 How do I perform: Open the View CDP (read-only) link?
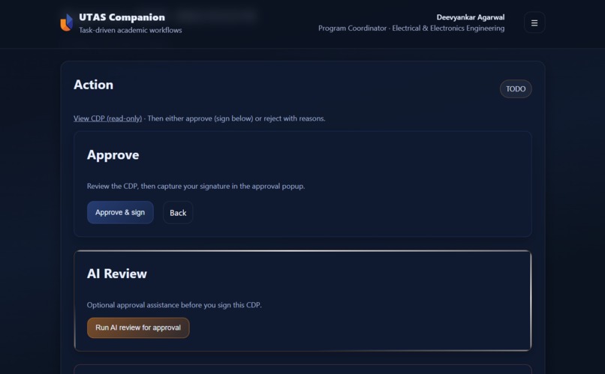point(107,118)
